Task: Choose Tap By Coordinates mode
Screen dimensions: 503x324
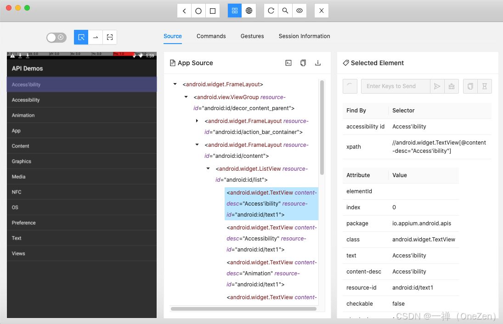Action: [x=110, y=38]
